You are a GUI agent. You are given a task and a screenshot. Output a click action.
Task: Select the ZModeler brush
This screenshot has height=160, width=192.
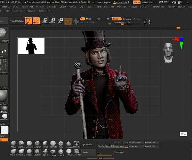tap(77, 152)
